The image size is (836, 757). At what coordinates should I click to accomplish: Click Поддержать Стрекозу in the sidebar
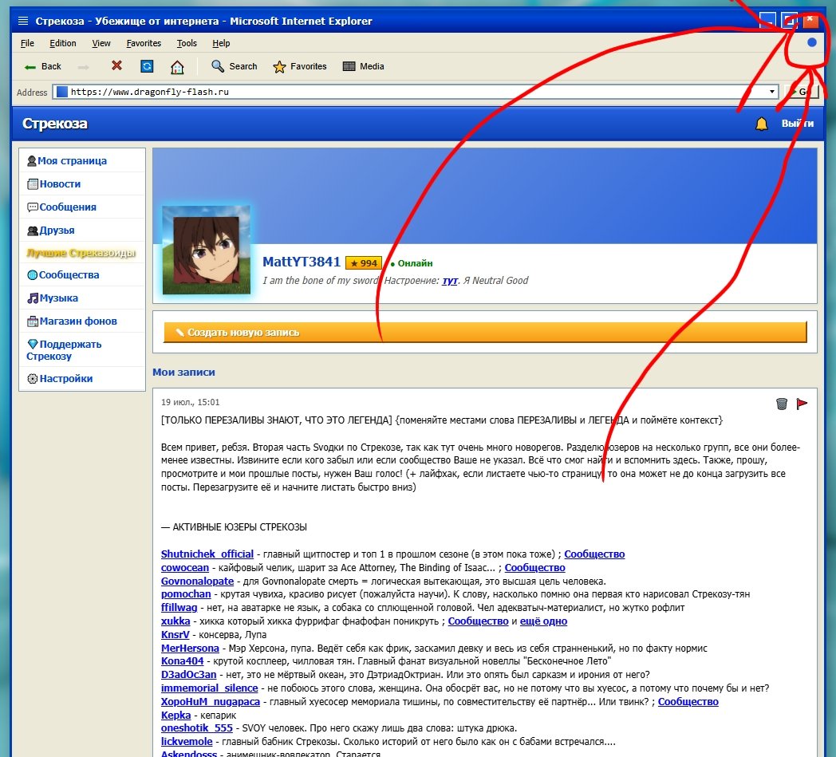pyautogui.click(x=82, y=349)
